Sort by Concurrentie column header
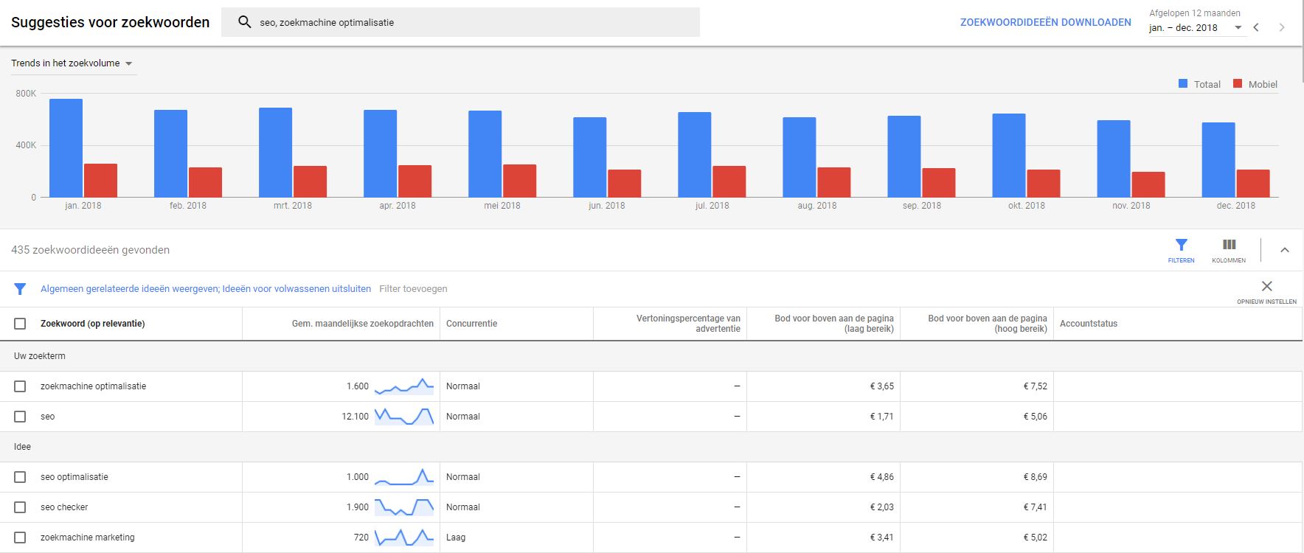Screen dimensions: 1304x553 [471, 324]
